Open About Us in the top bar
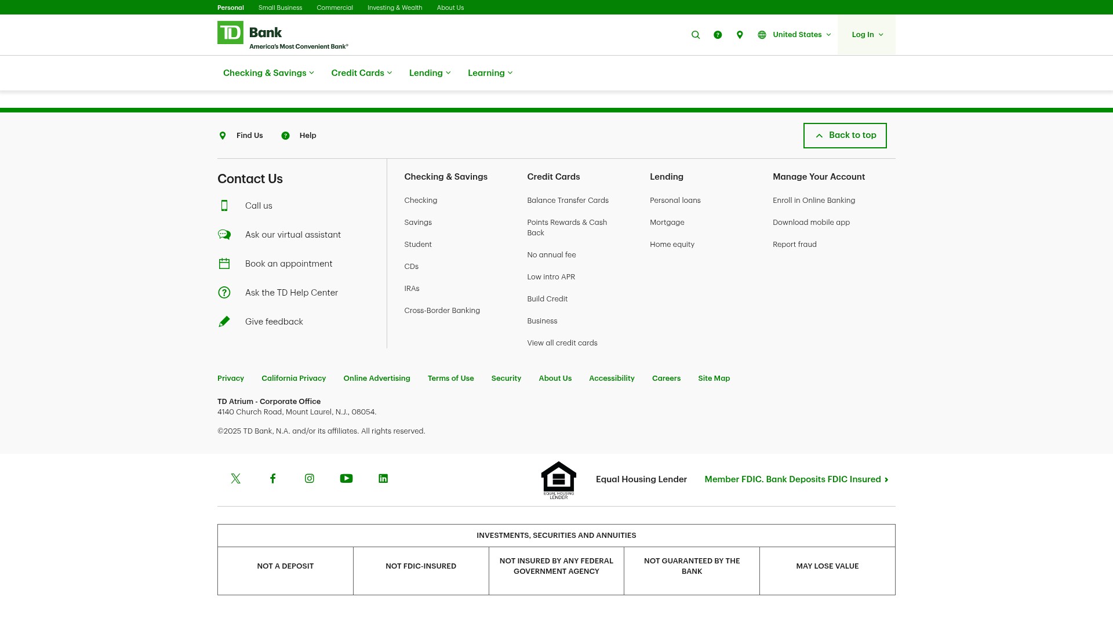The height and width of the screenshot is (626, 1113). [x=450, y=8]
